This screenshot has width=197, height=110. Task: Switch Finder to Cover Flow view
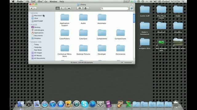click(x=69, y=8)
